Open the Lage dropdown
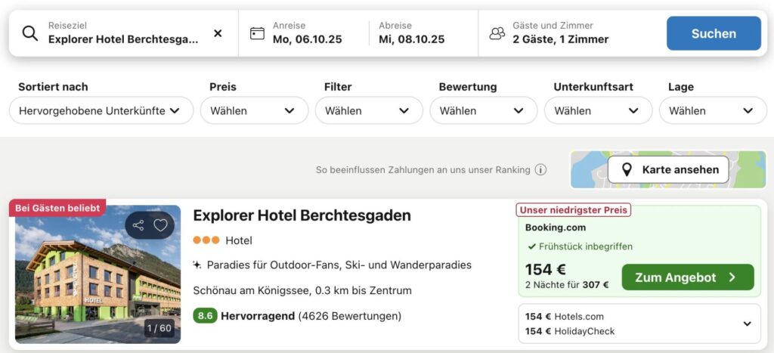Screen dimensions: 774x353 [713, 110]
